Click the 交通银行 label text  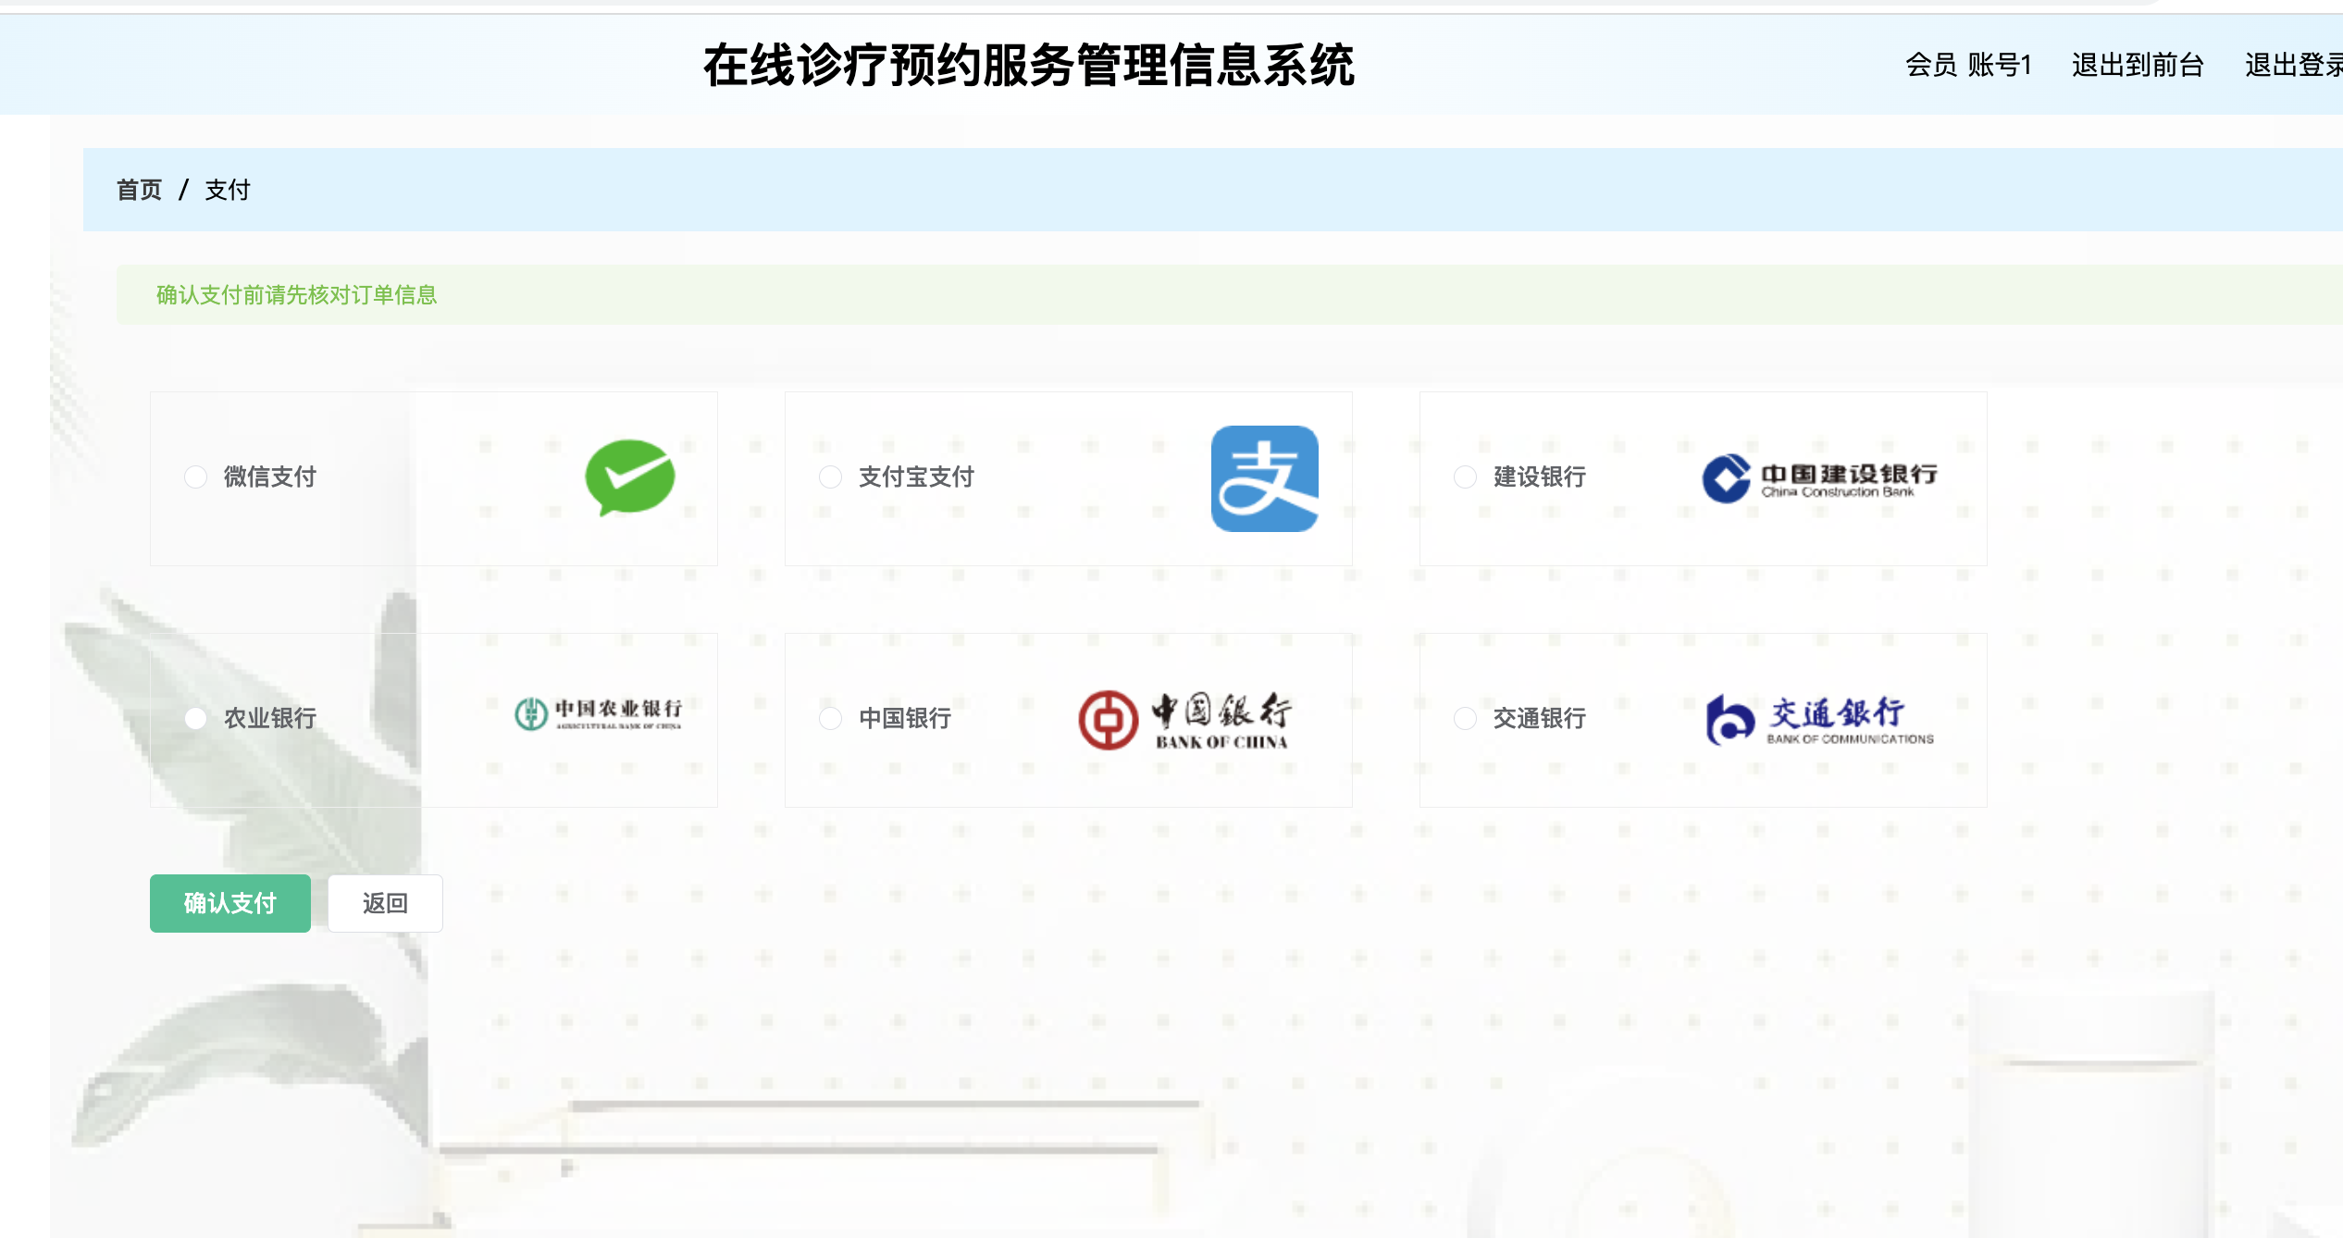1540,718
